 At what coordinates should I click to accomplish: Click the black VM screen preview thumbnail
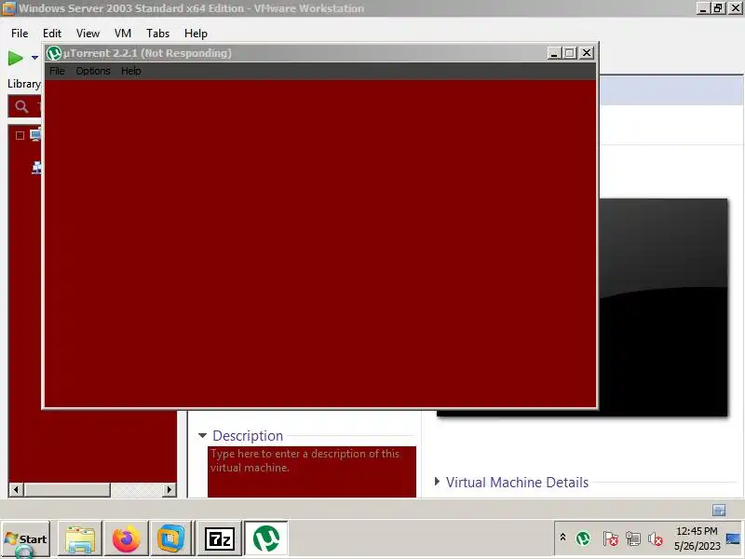(x=663, y=307)
